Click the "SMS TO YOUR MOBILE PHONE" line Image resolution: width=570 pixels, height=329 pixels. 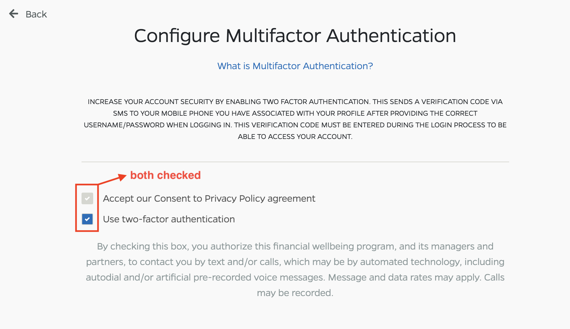pos(295,113)
